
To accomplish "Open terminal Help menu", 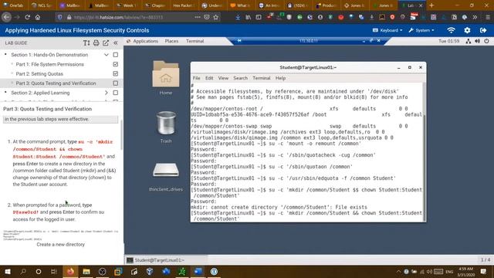I will click(x=280, y=78).
